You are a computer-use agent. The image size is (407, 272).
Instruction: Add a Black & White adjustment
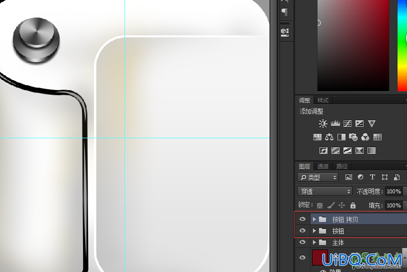click(341, 137)
